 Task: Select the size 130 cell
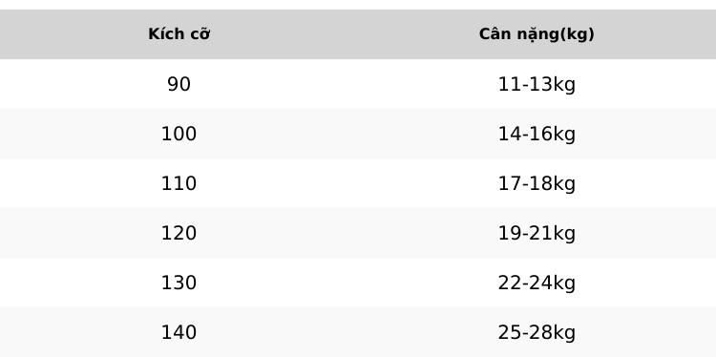179,283
